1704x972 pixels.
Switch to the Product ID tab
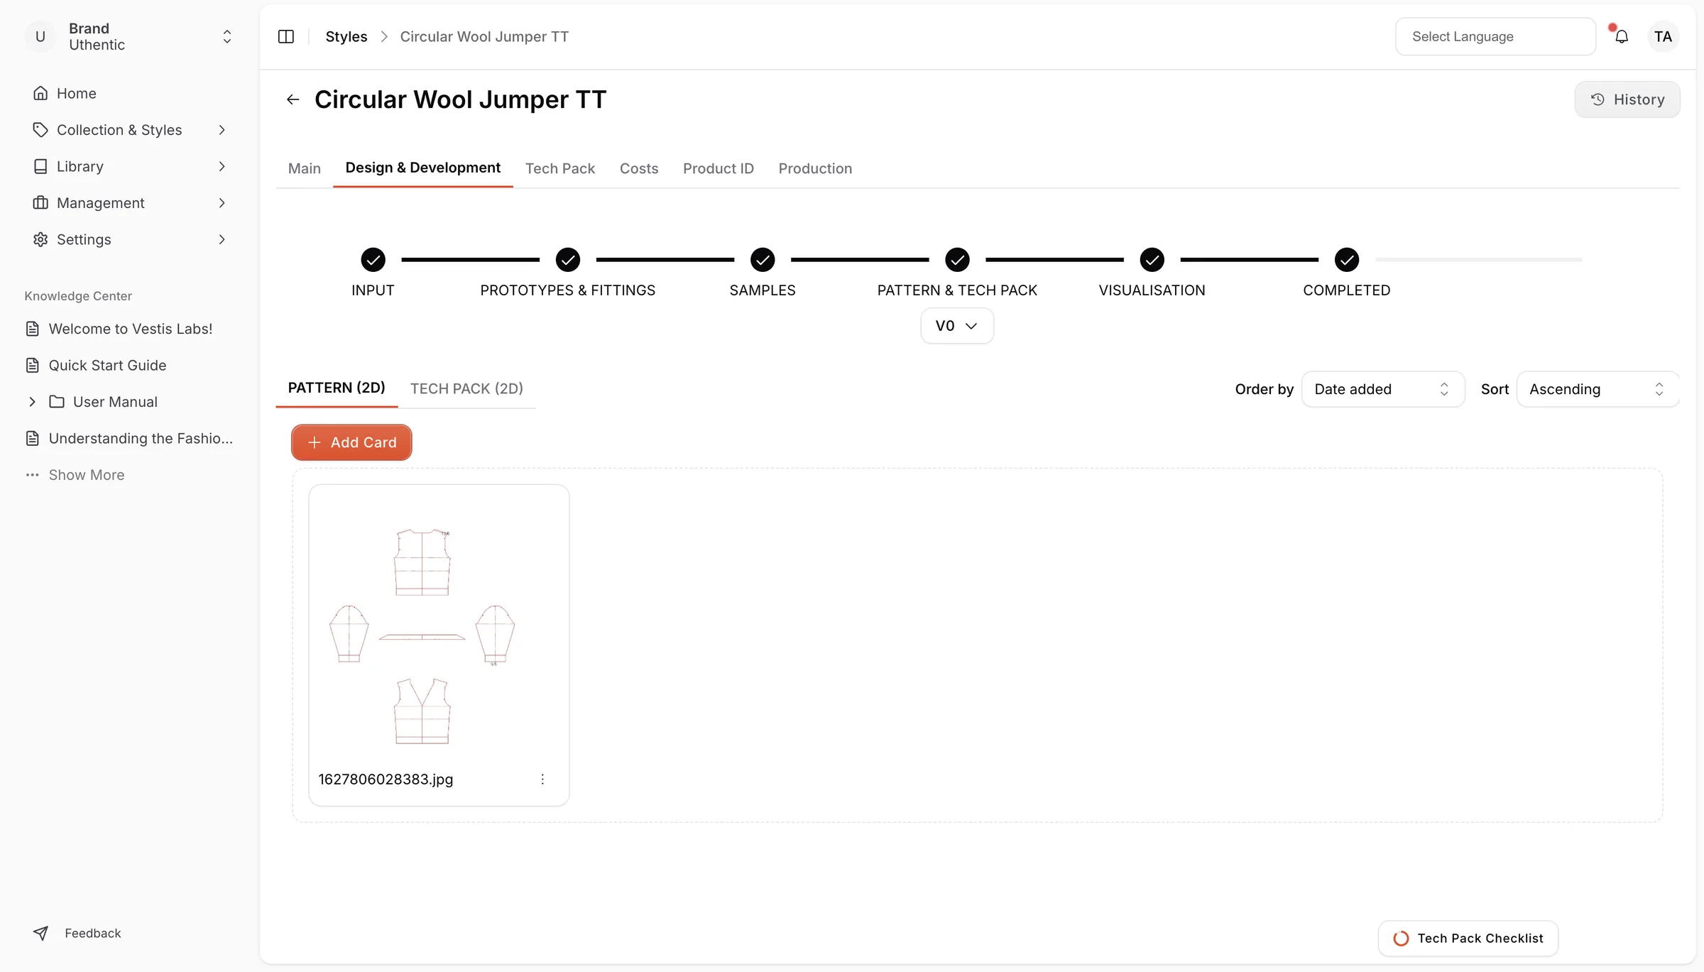click(718, 168)
